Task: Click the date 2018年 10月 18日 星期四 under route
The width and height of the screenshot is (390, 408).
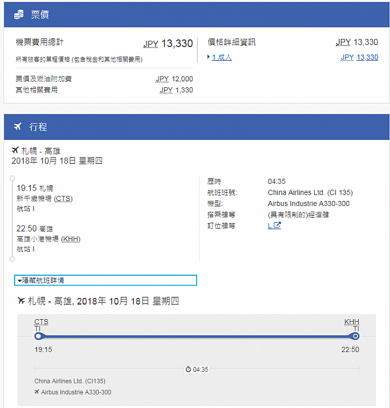Action: point(57,160)
